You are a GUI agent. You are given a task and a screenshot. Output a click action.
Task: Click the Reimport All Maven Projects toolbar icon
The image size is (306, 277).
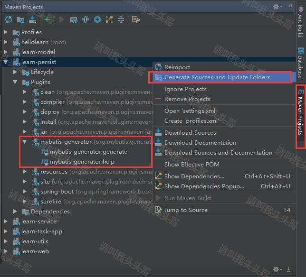[x=9, y=19]
